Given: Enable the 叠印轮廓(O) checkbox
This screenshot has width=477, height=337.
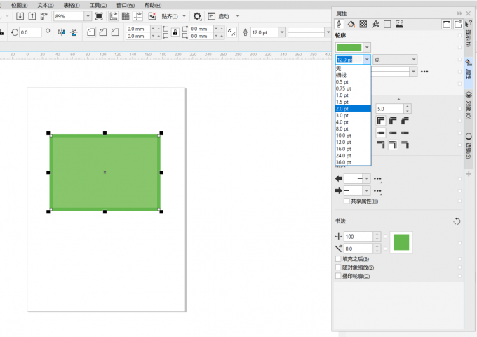Looking at the screenshot, I should 338,276.
